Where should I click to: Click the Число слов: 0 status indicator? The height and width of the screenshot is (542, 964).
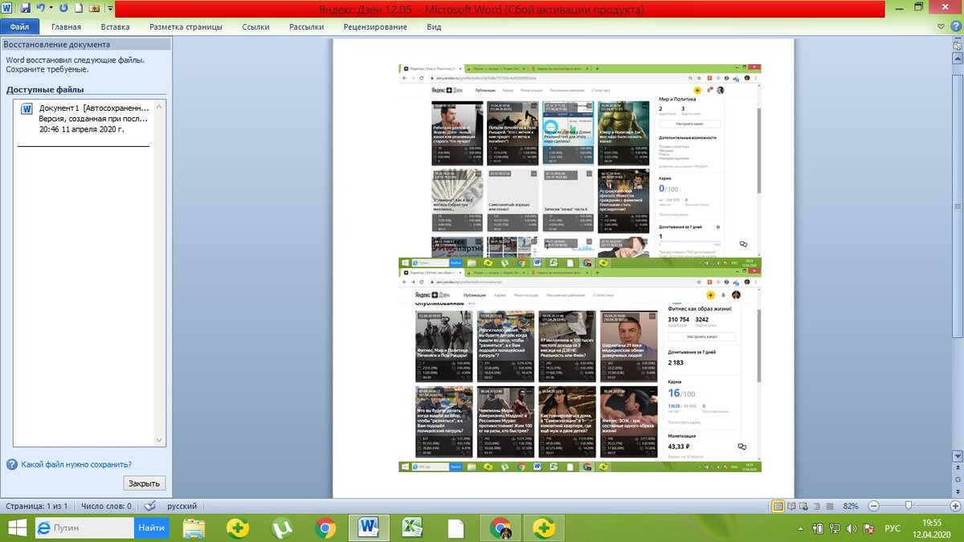(106, 506)
